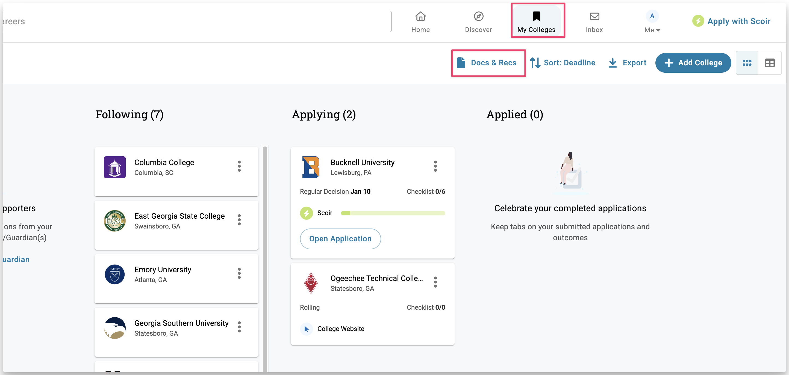789x375 pixels.
Task: Click the Scoir lightning bolt icon
Action: click(x=306, y=213)
